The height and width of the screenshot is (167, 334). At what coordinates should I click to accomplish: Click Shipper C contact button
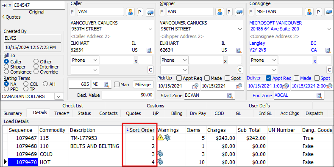[x=240, y=70]
